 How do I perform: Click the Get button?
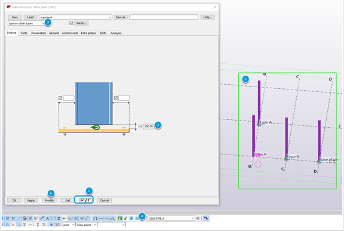pos(67,201)
